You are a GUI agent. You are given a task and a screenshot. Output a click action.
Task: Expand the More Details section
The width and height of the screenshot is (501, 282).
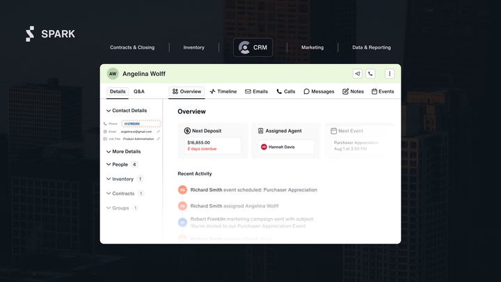(x=123, y=152)
